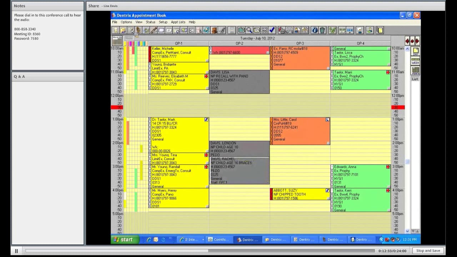Open the Appt Lists menu
The height and width of the screenshot is (257, 457).
(x=178, y=22)
